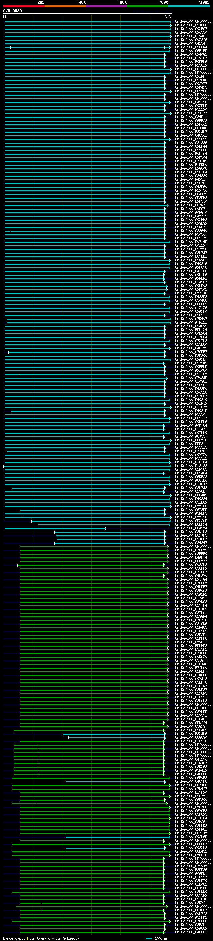Select hit label UniRef100_B7JDW0
Viewport: 213px width, 941px height.
tap(191, 653)
